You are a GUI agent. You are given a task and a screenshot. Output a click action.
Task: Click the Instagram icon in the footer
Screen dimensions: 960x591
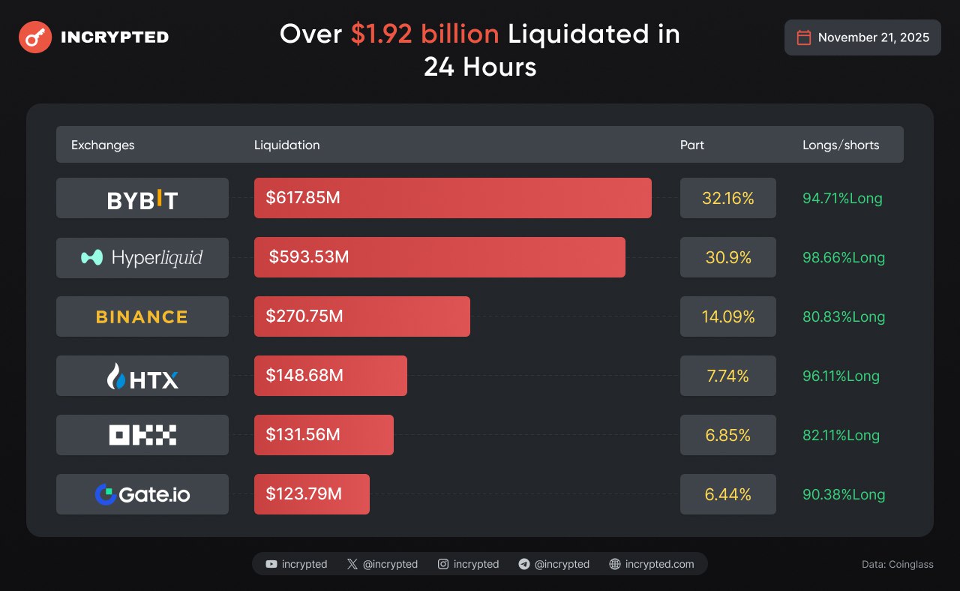[443, 564]
